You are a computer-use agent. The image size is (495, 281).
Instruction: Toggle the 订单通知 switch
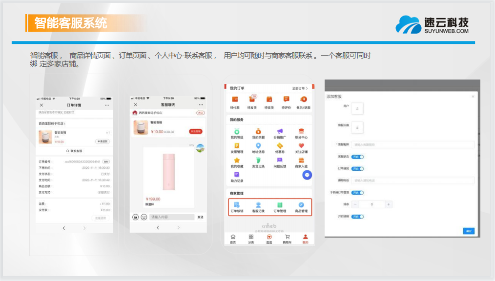(x=358, y=169)
